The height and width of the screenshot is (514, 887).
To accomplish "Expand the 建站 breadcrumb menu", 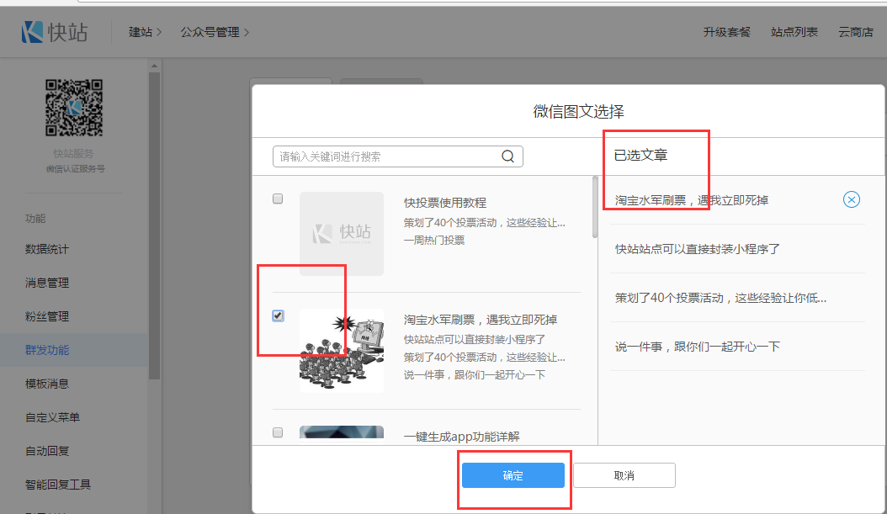I will pyautogui.click(x=145, y=32).
